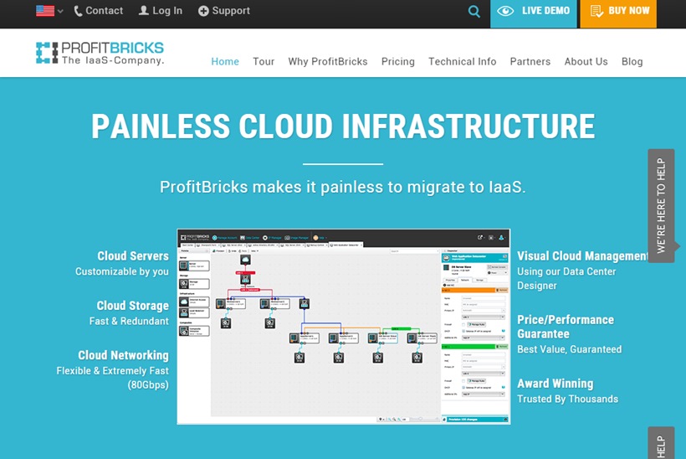Click the ProfitBricks logo

(x=100, y=53)
